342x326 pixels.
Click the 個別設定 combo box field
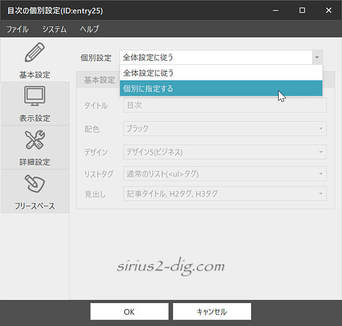pyautogui.click(x=221, y=57)
